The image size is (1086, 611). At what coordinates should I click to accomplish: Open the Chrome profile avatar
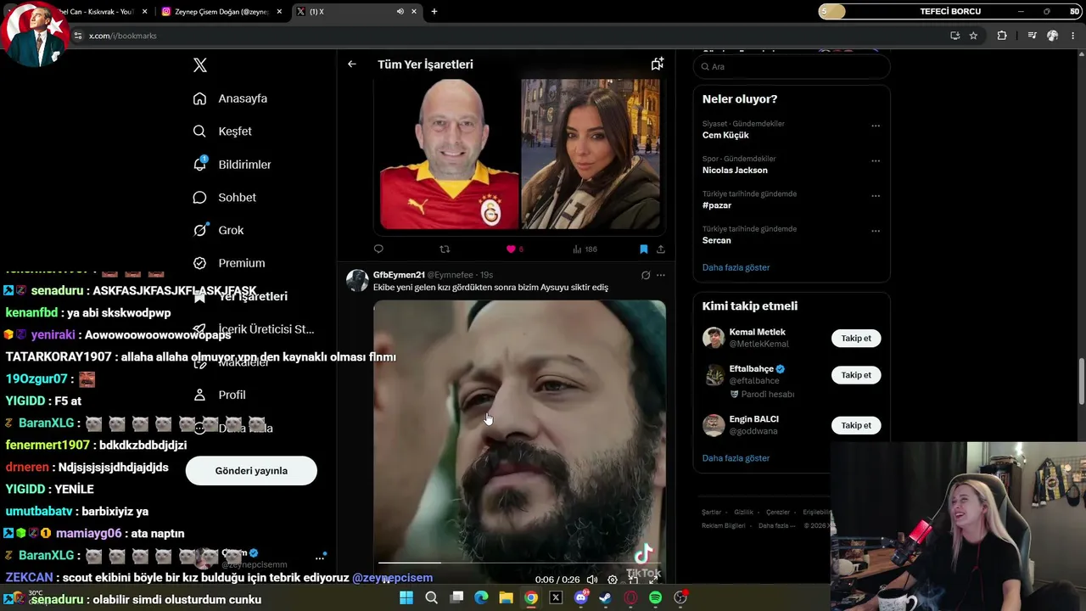pyautogui.click(x=1053, y=36)
